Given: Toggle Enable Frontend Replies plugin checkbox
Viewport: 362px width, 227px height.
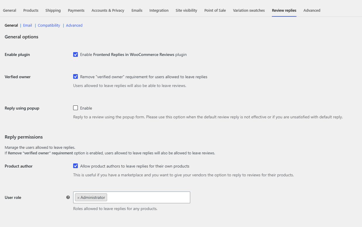Looking at the screenshot, I should 76,54.
